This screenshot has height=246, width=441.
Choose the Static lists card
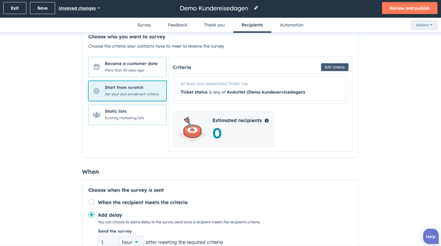pos(127,115)
